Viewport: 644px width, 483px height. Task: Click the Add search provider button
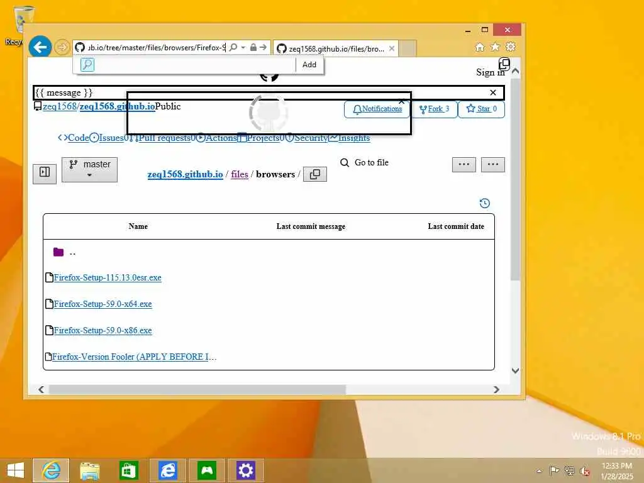309,65
